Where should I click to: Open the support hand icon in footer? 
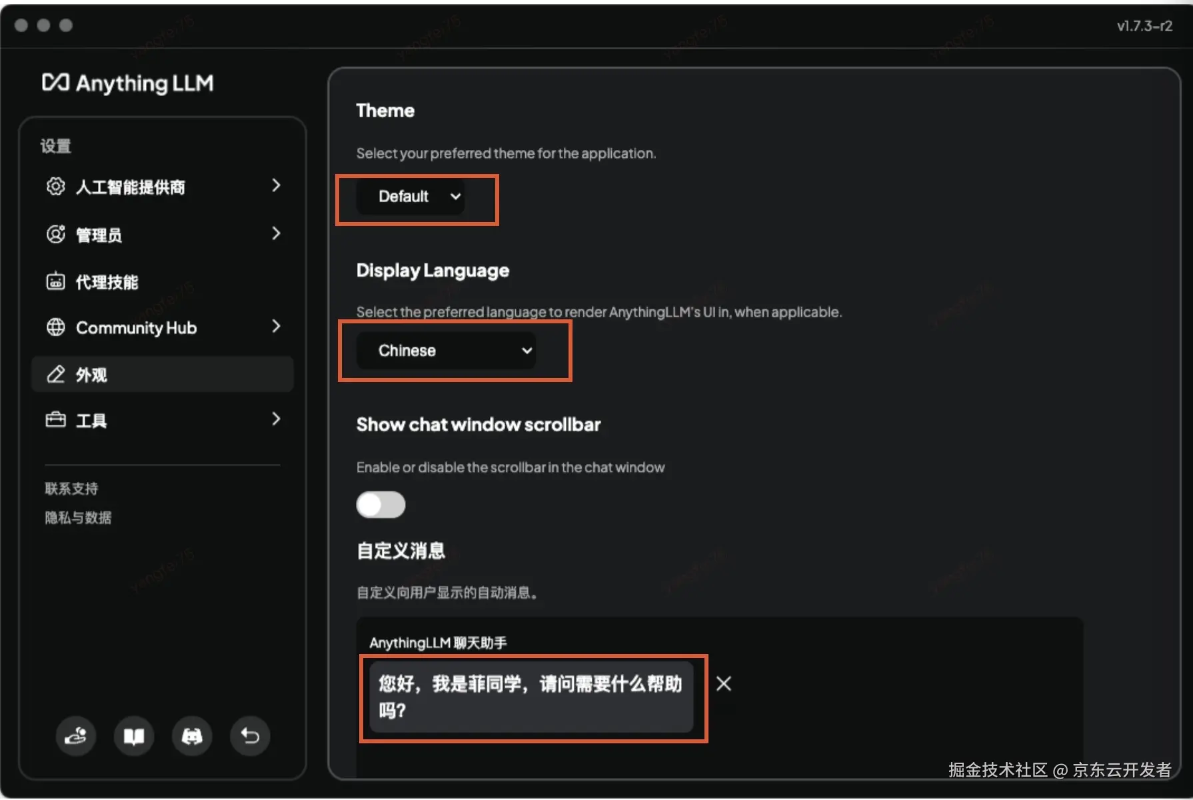(x=75, y=736)
